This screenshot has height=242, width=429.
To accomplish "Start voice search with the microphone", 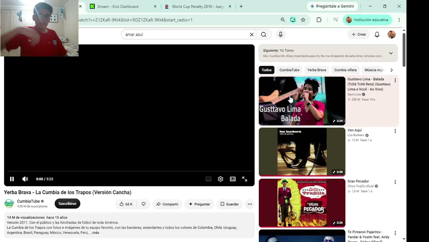I will click(x=281, y=34).
